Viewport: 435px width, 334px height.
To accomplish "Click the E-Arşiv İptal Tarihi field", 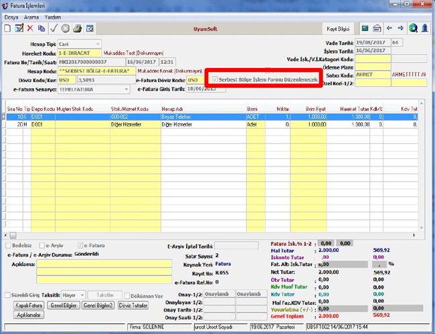I will [236, 246].
